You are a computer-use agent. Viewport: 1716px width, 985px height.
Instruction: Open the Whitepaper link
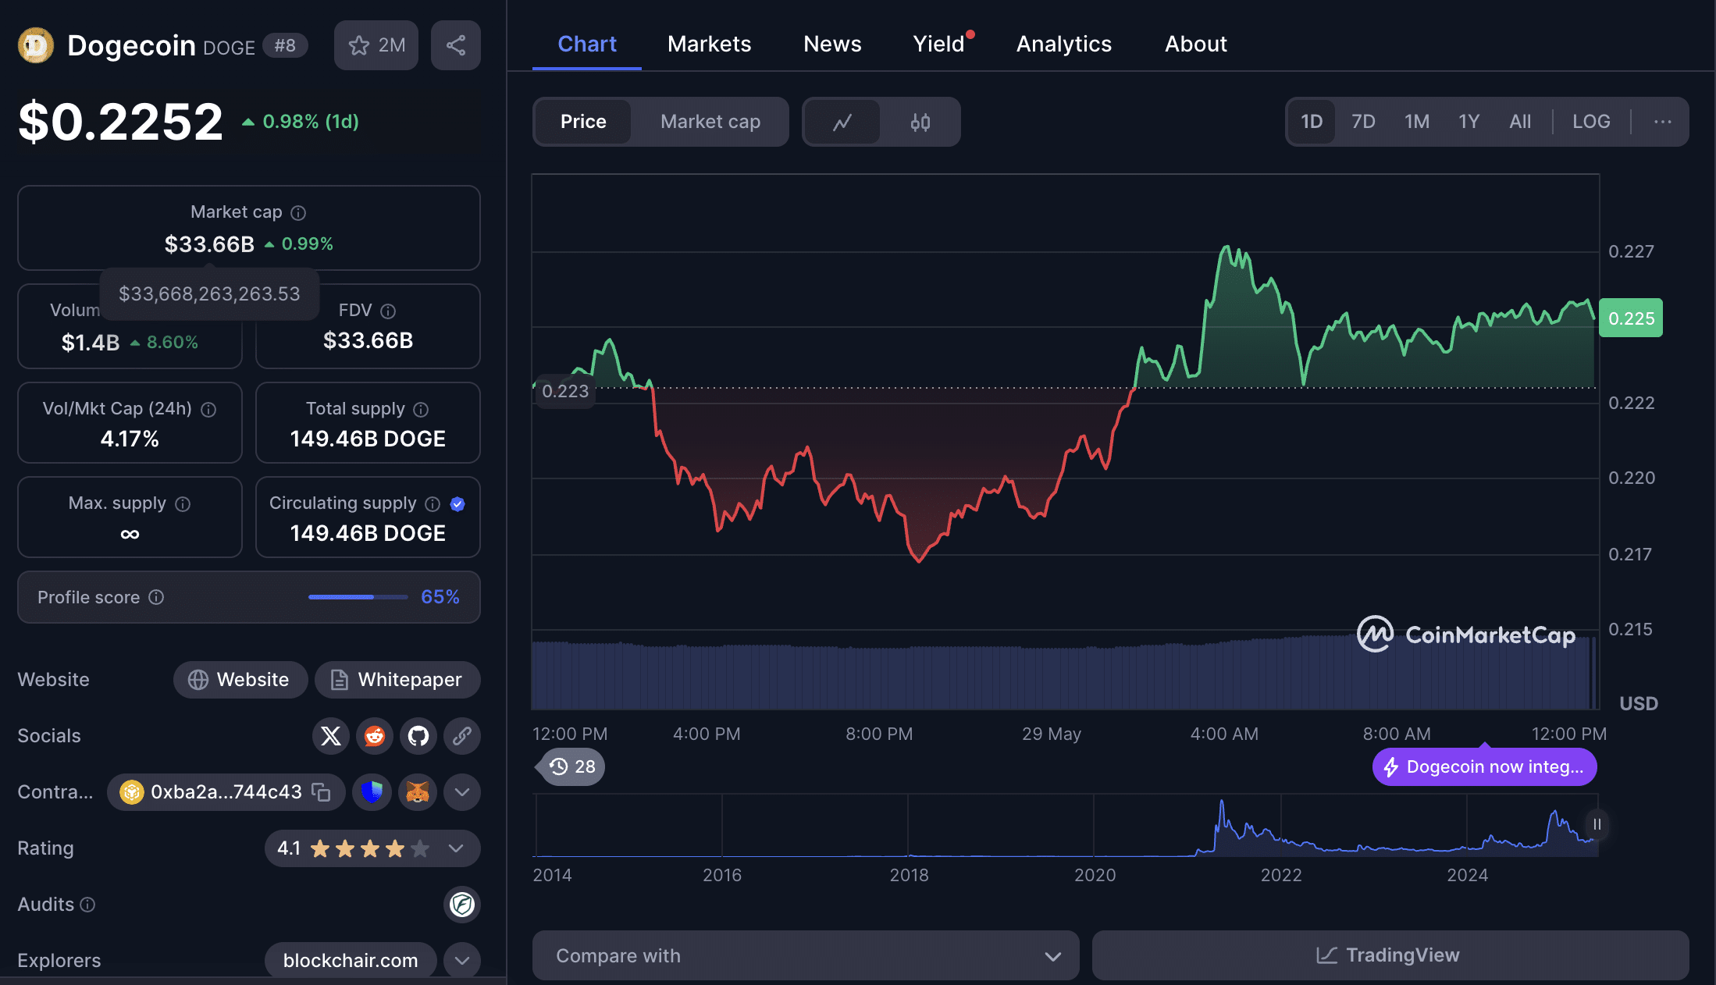pos(397,680)
